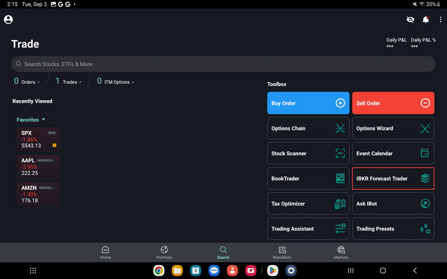Click the Options Chain crossed-lines icon
447x279 pixels.
pos(340,128)
